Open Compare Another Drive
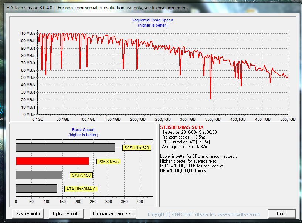Screen dimensions: 302x223 point(113,214)
